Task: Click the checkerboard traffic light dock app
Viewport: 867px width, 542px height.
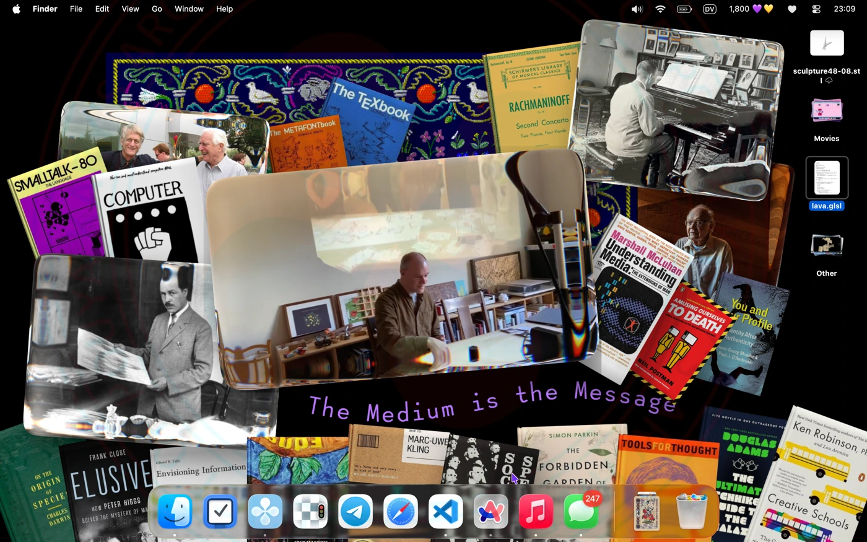Action: (x=310, y=512)
